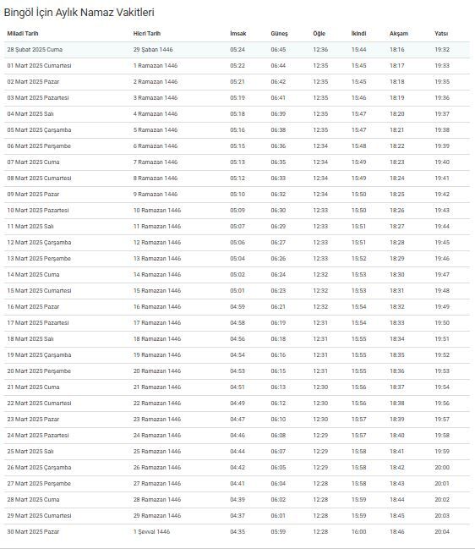Viewport: 475px width, 549px height.
Task: Select the 01 Mart 2025 Cumartesi date cell
Action: [x=39, y=66]
